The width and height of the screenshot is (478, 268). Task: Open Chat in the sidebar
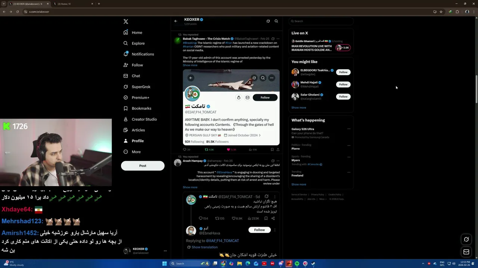(x=132, y=76)
